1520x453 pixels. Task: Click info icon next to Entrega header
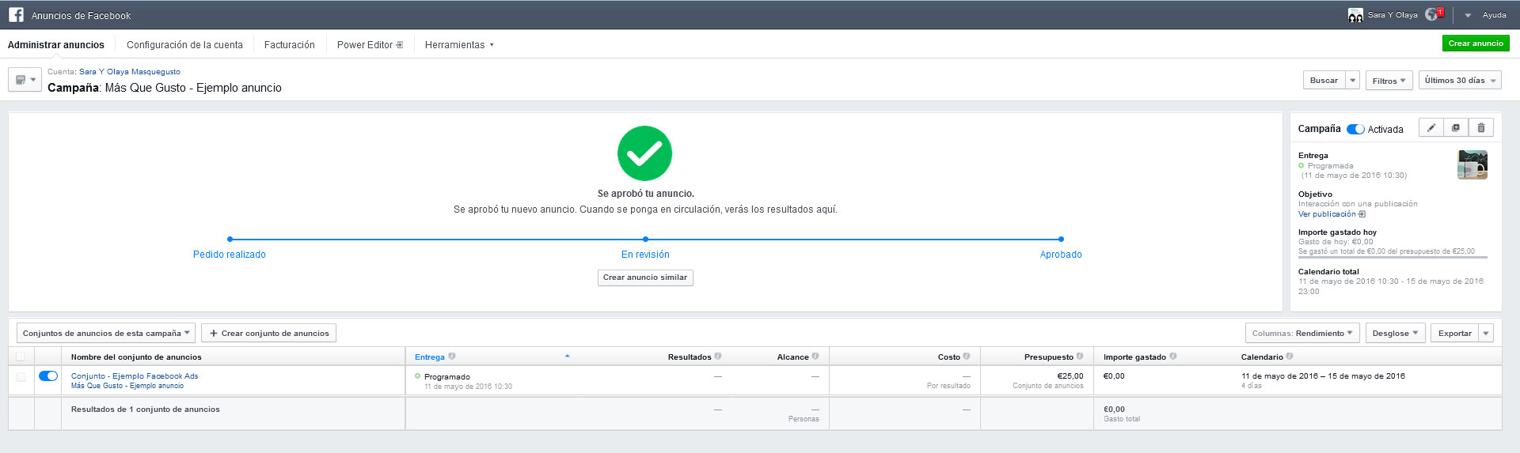(x=452, y=357)
